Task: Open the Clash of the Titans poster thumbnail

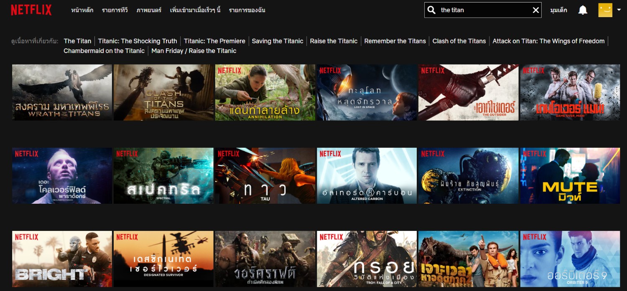Action: (163, 92)
